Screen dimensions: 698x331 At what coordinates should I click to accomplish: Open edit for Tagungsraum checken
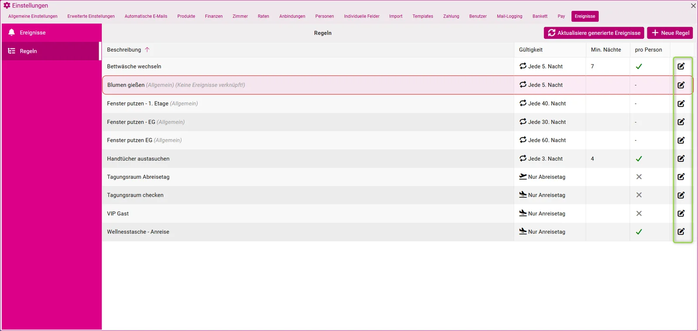click(x=681, y=195)
